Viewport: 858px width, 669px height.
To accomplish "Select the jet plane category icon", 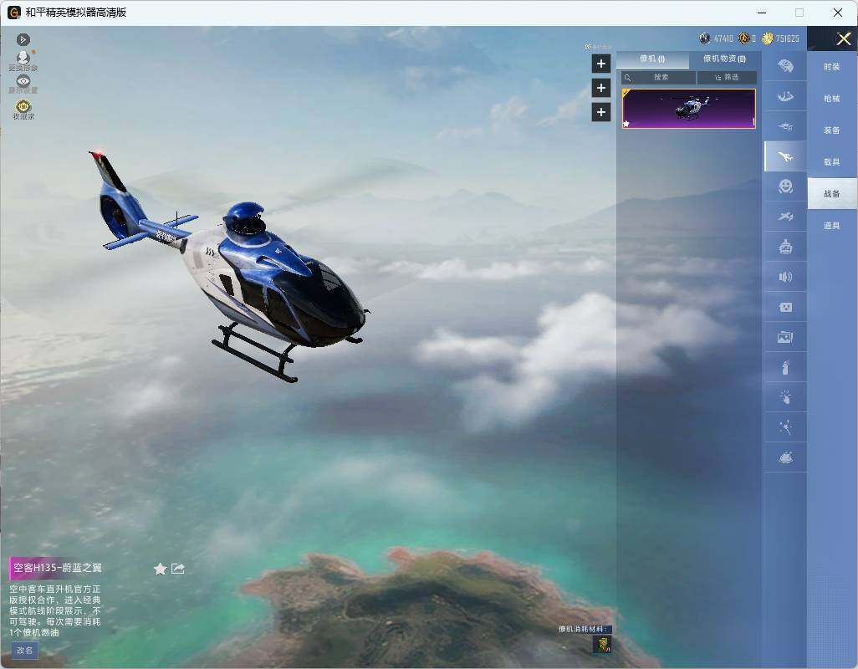I will 785,156.
